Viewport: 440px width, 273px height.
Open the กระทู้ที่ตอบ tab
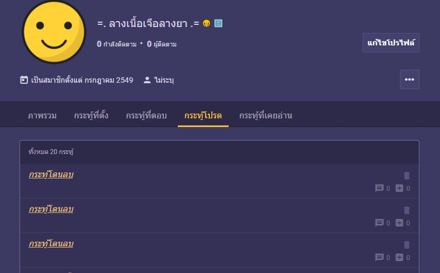point(146,116)
